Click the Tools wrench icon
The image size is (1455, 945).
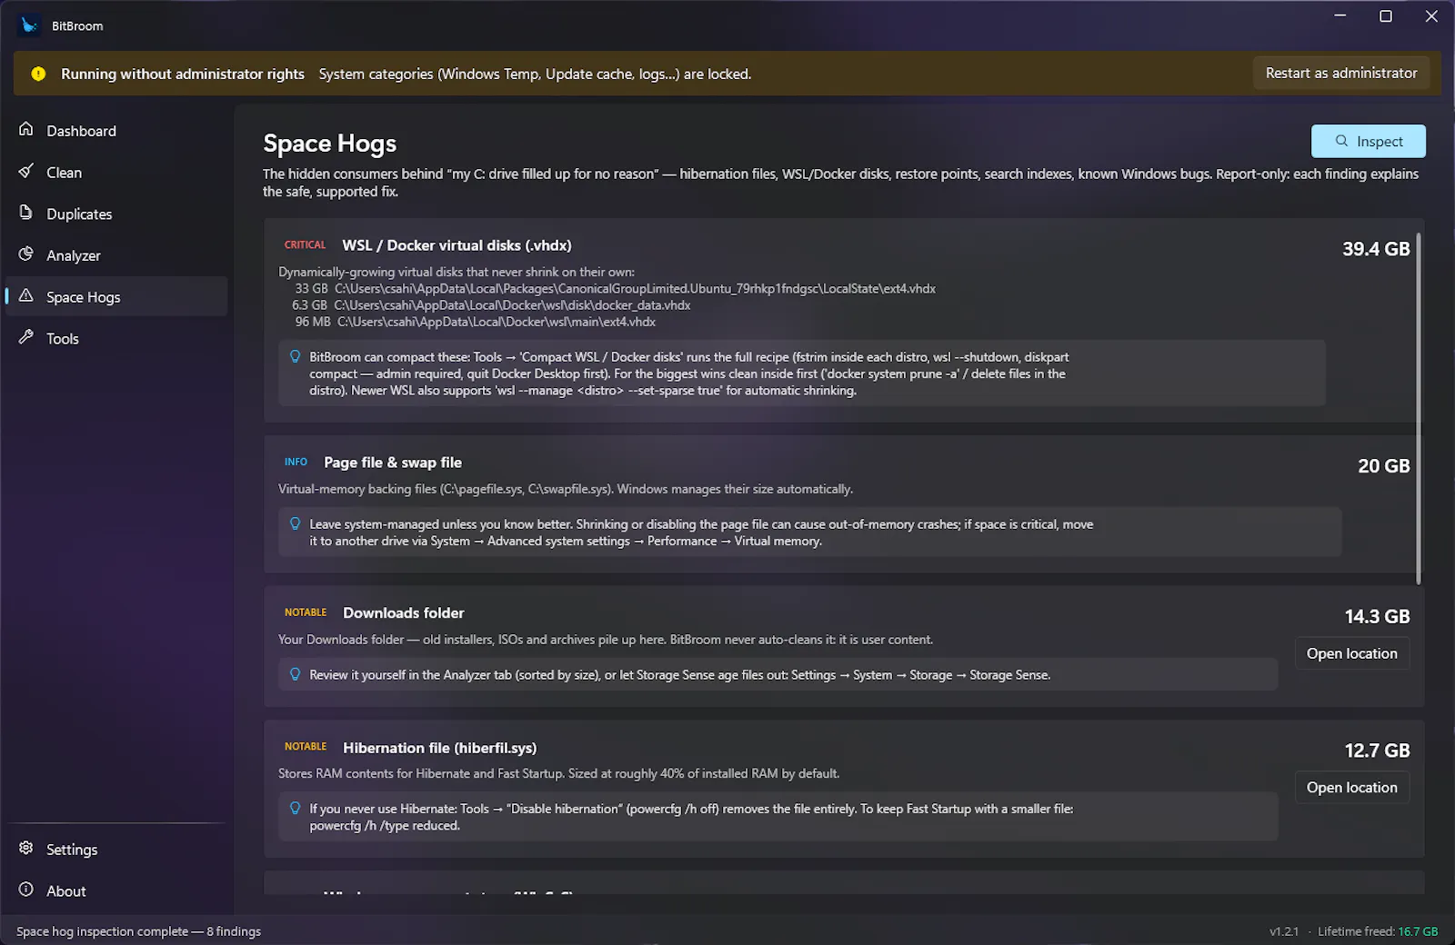[x=26, y=338]
